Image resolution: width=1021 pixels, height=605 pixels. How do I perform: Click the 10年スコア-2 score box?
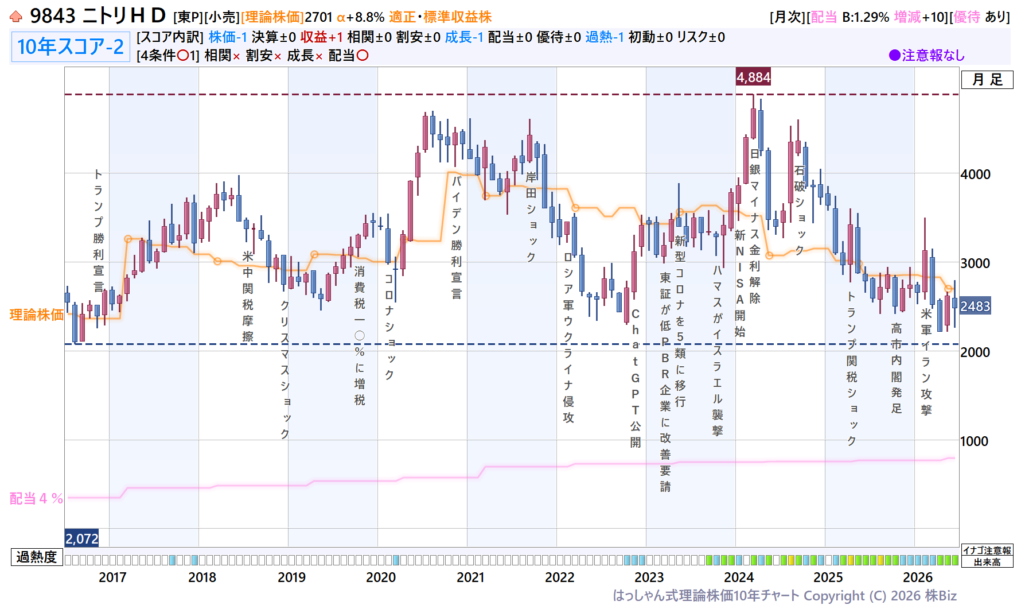point(71,46)
